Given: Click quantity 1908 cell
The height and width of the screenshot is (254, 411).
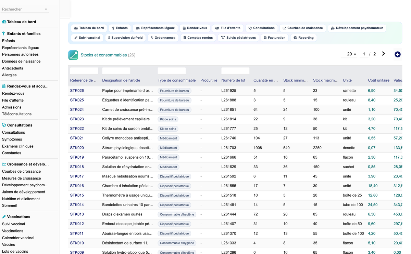Looking at the screenshot, I should pos(258,148).
